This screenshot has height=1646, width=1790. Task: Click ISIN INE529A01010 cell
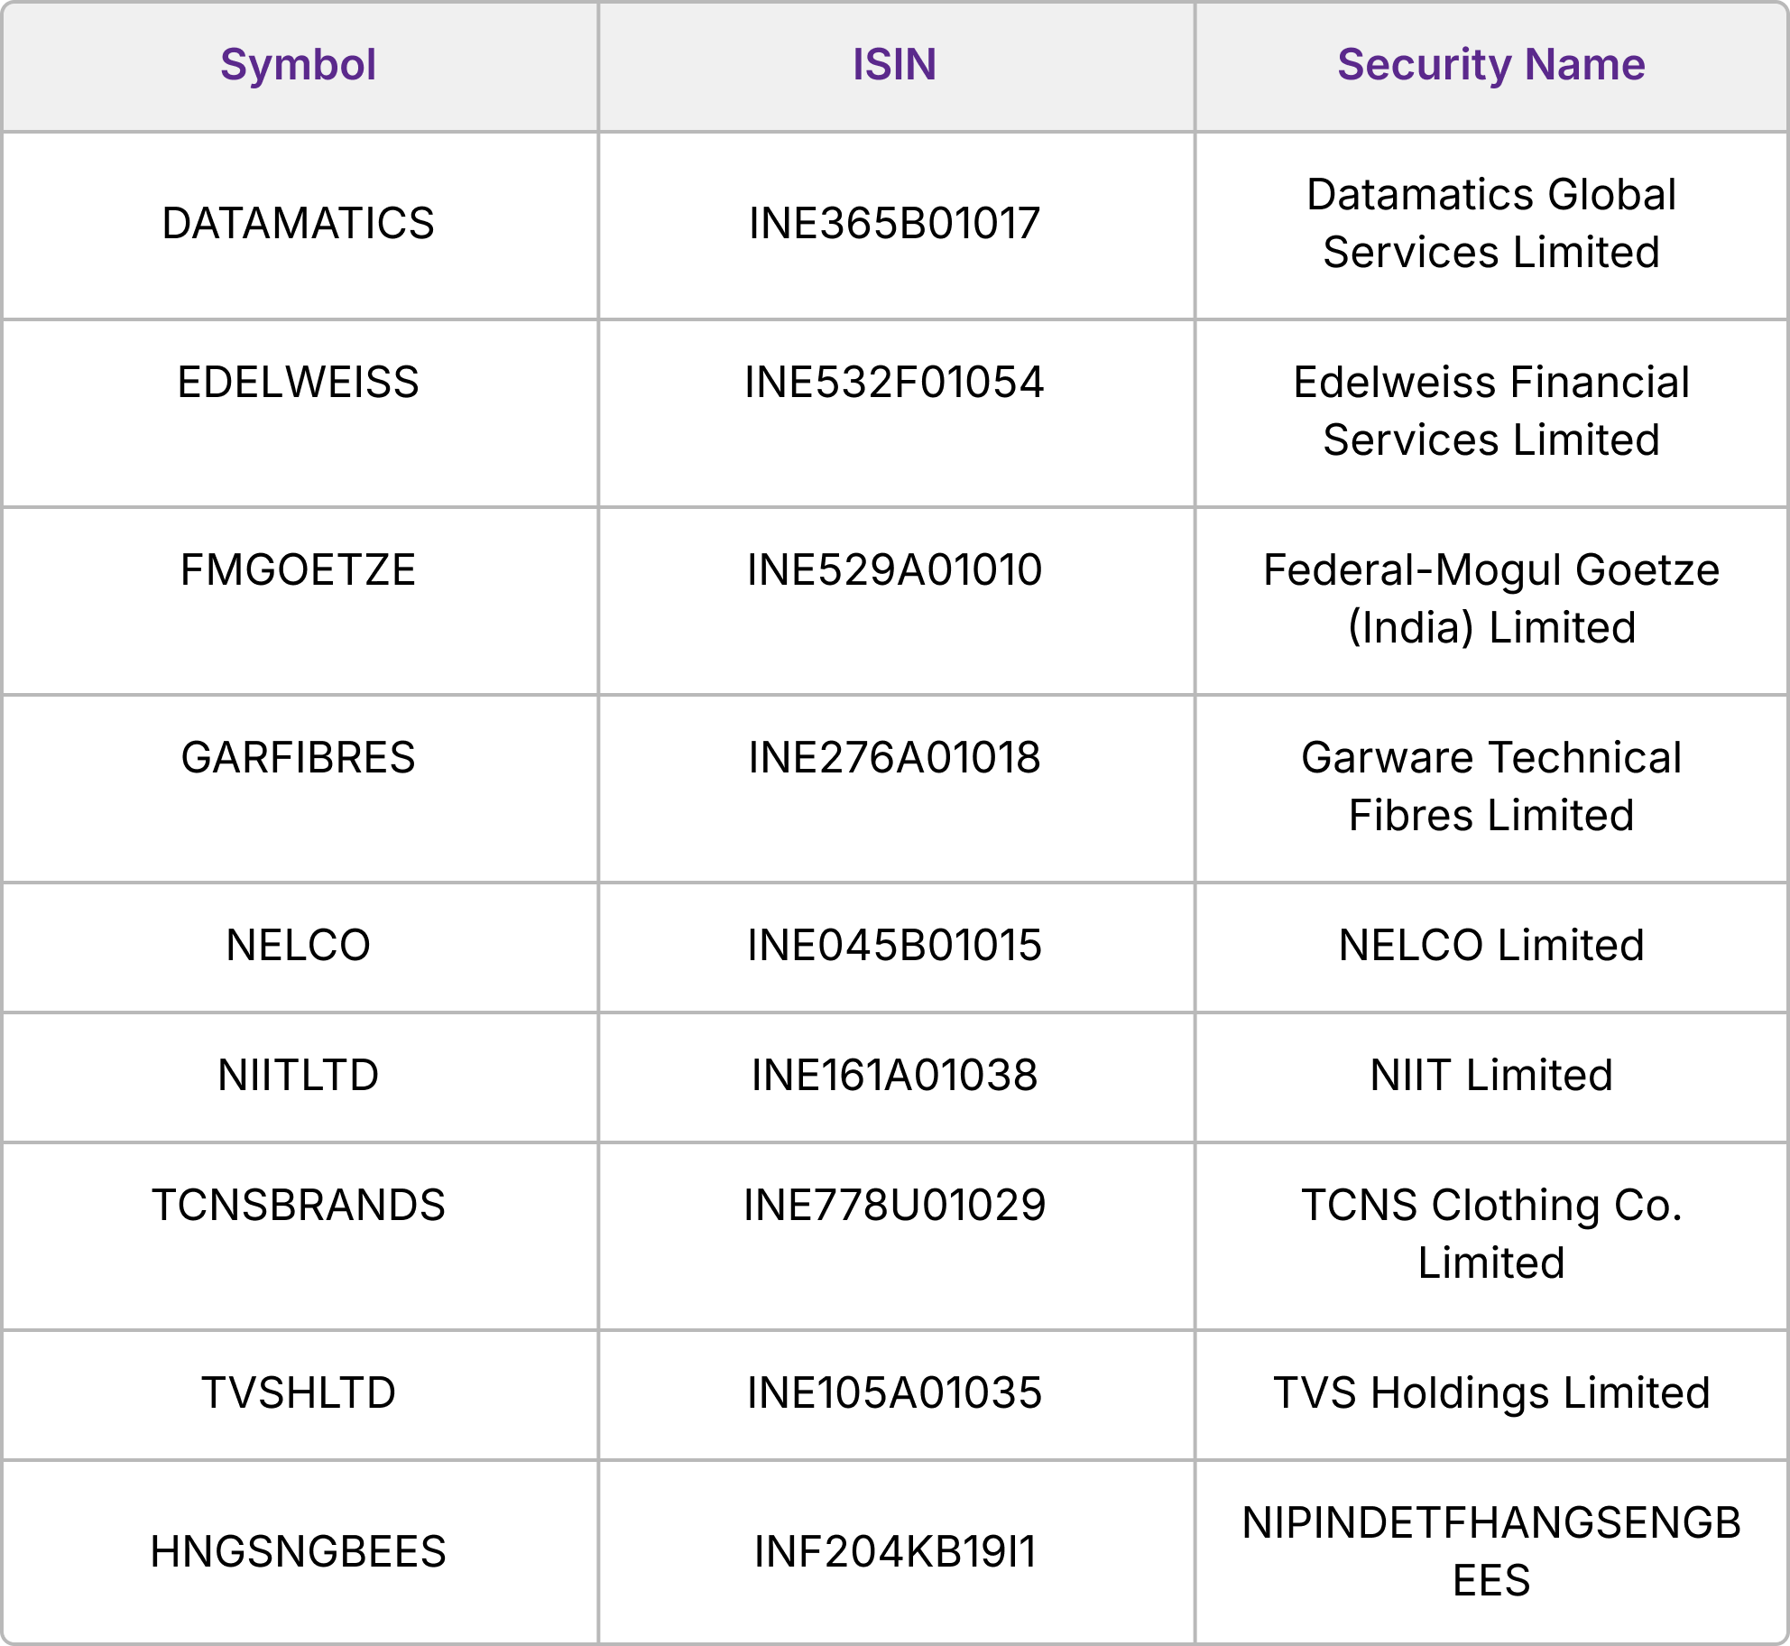pyautogui.click(x=894, y=570)
